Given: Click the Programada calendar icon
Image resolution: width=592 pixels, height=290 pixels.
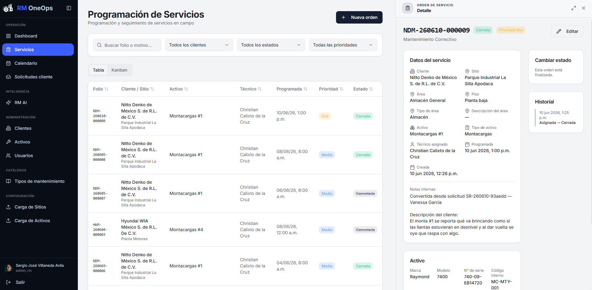Looking at the screenshot, I should (467, 144).
